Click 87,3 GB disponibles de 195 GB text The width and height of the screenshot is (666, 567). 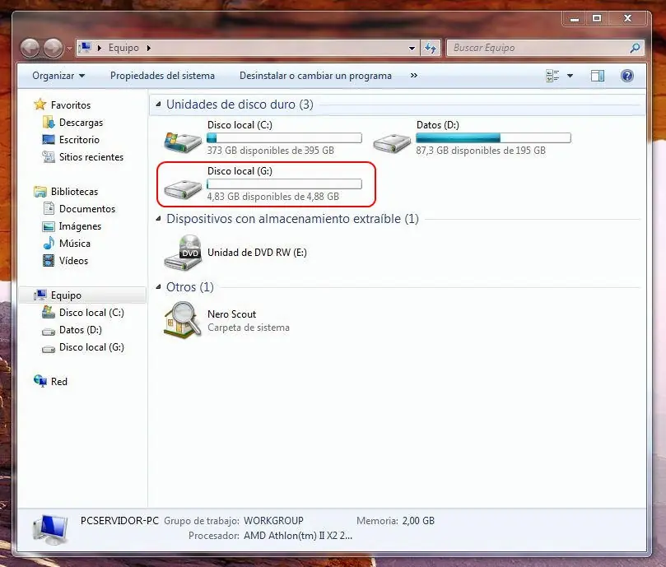481,151
